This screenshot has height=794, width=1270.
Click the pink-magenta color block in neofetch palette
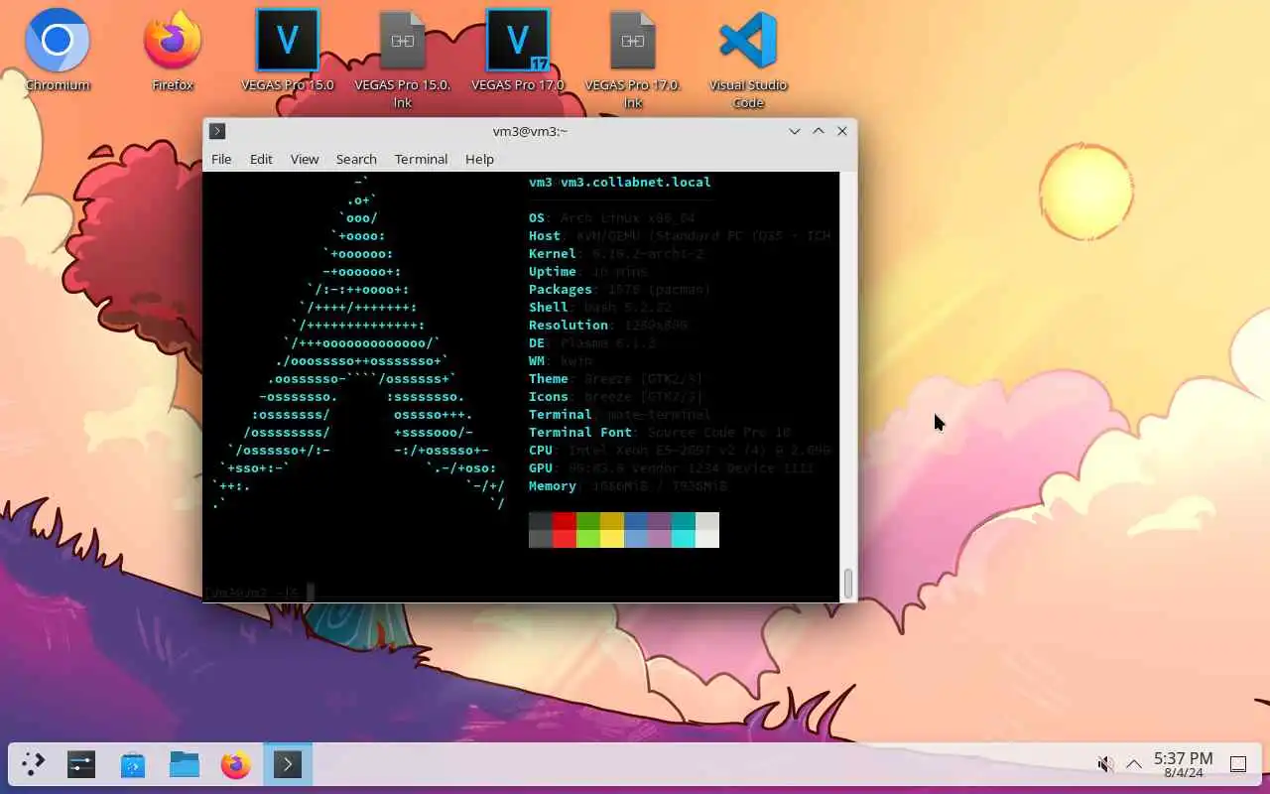[x=660, y=539]
